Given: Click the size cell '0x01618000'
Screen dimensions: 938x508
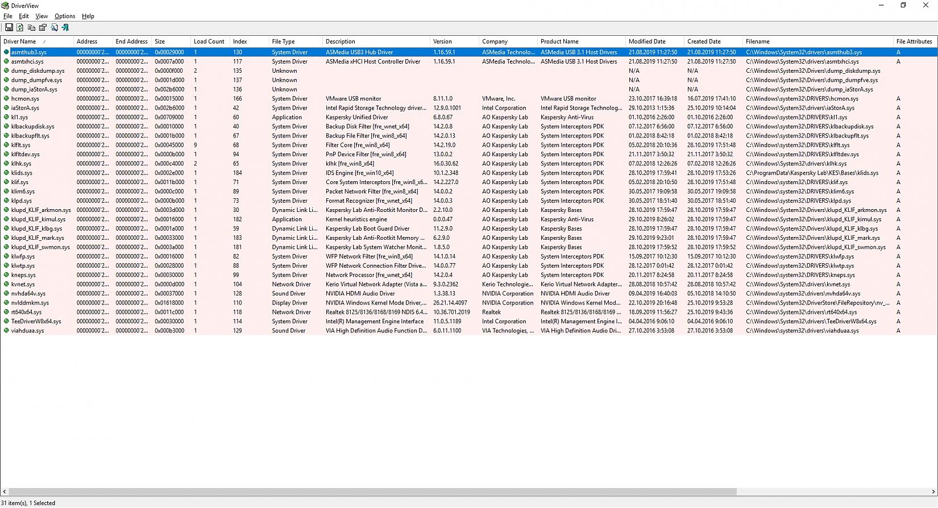Looking at the screenshot, I should [x=169, y=303].
